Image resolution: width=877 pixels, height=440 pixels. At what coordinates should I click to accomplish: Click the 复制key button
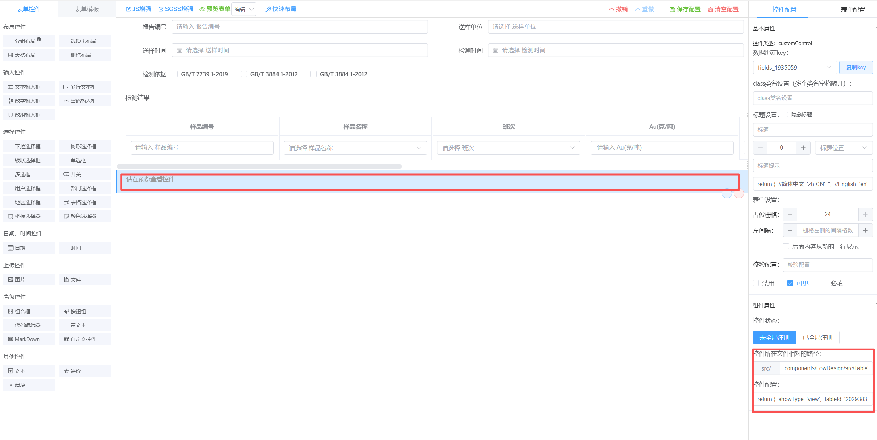pyautogui.click(x=855, y=67)
